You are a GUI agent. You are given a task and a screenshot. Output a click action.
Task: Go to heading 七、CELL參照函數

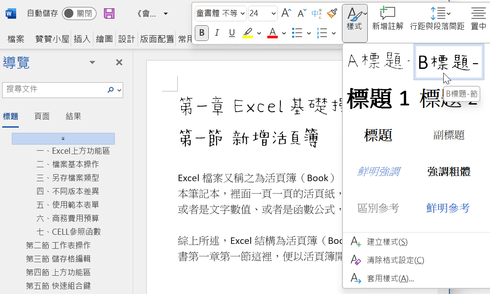(69, 232)
